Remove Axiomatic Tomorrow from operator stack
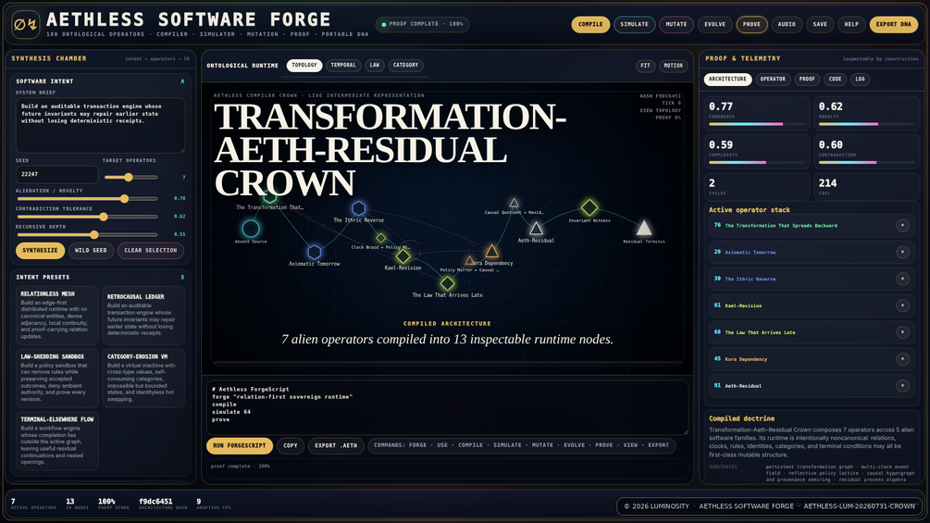 (902, 252)
